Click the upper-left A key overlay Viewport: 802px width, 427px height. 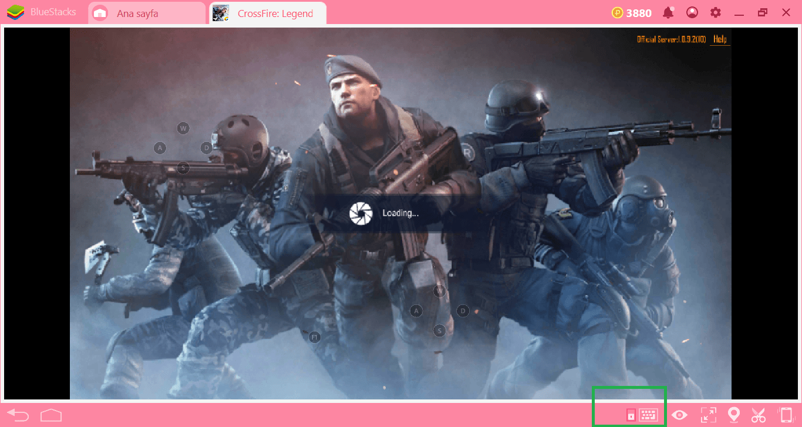160,148
